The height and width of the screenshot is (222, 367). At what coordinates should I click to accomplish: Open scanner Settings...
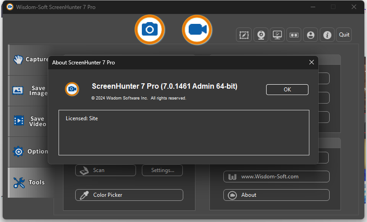[162, 170]
